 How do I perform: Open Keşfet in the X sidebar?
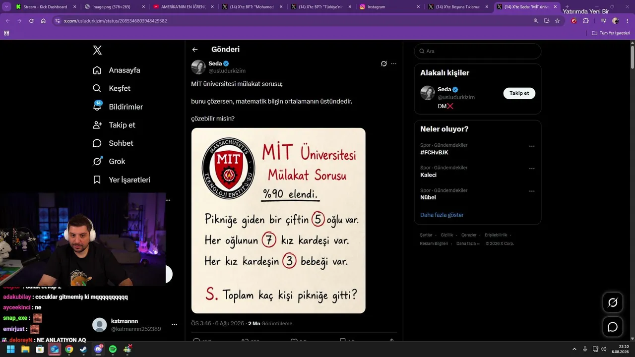click(112, 88)
